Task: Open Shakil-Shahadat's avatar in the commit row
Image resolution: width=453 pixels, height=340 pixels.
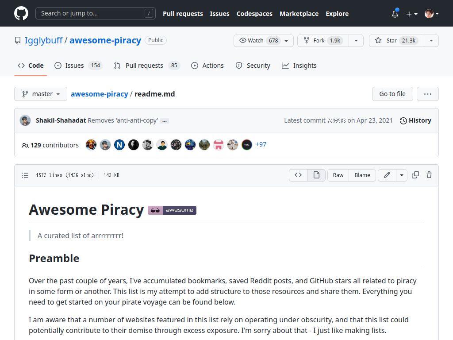Action: click(25, 120)
